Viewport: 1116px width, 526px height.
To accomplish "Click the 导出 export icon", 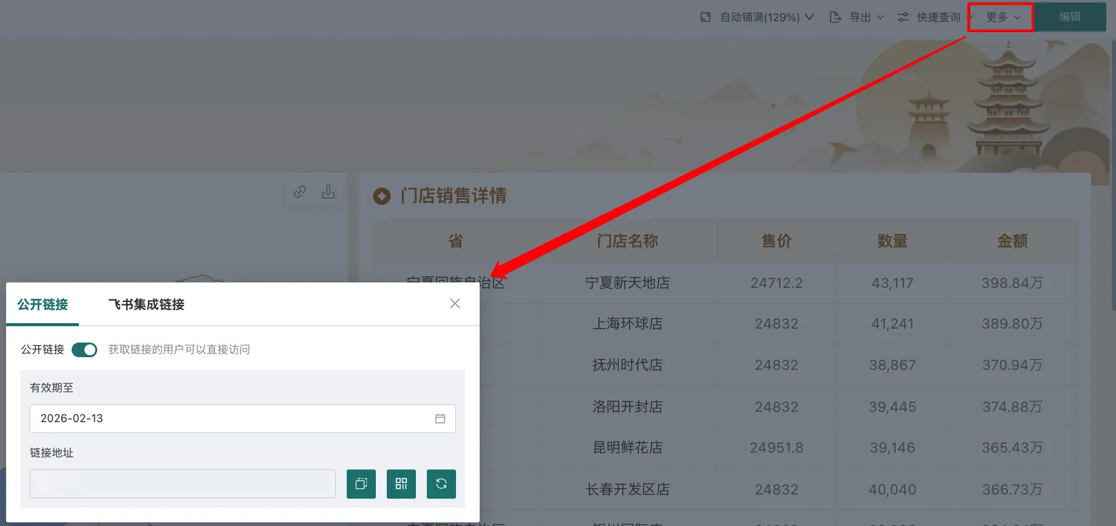I will 835,17.
